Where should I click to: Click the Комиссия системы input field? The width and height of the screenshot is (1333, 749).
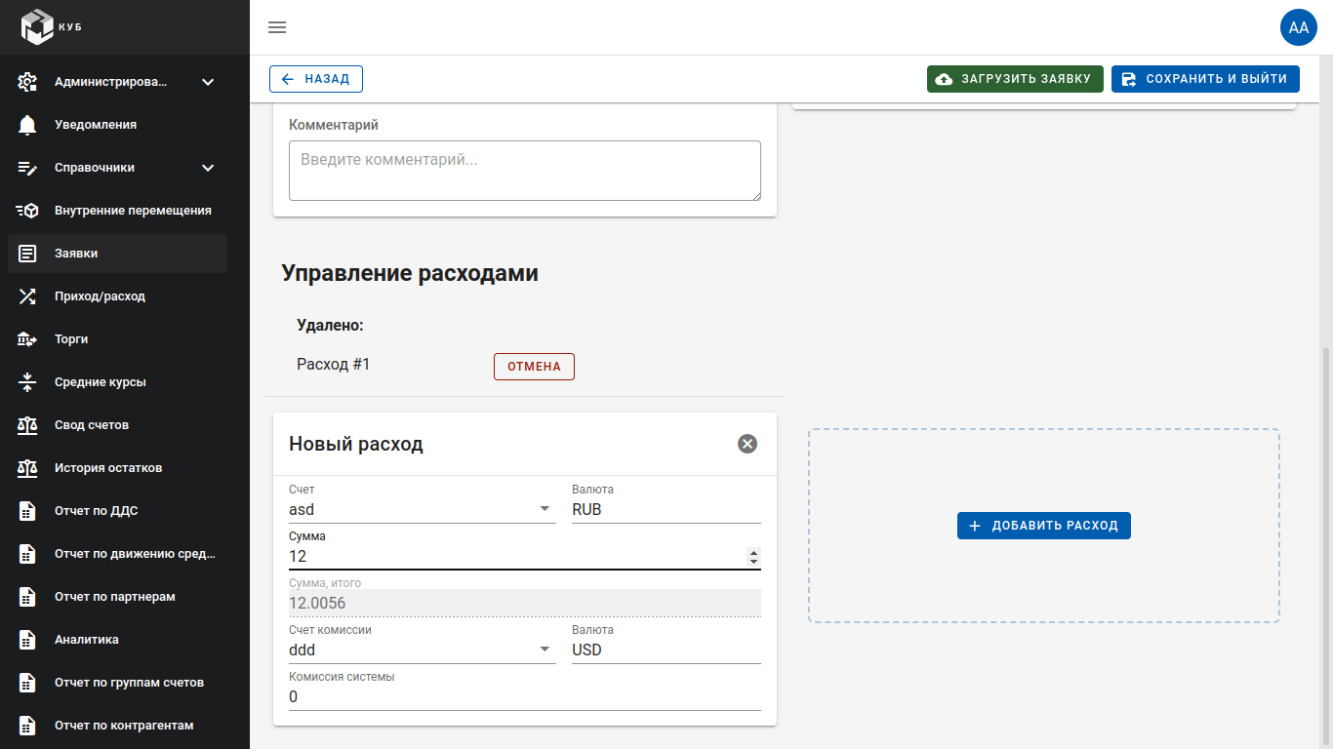pos(525,697)
